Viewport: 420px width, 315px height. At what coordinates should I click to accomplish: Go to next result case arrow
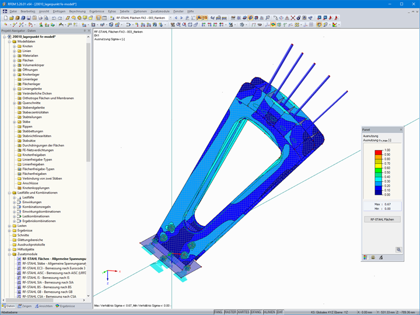[181, 18]
